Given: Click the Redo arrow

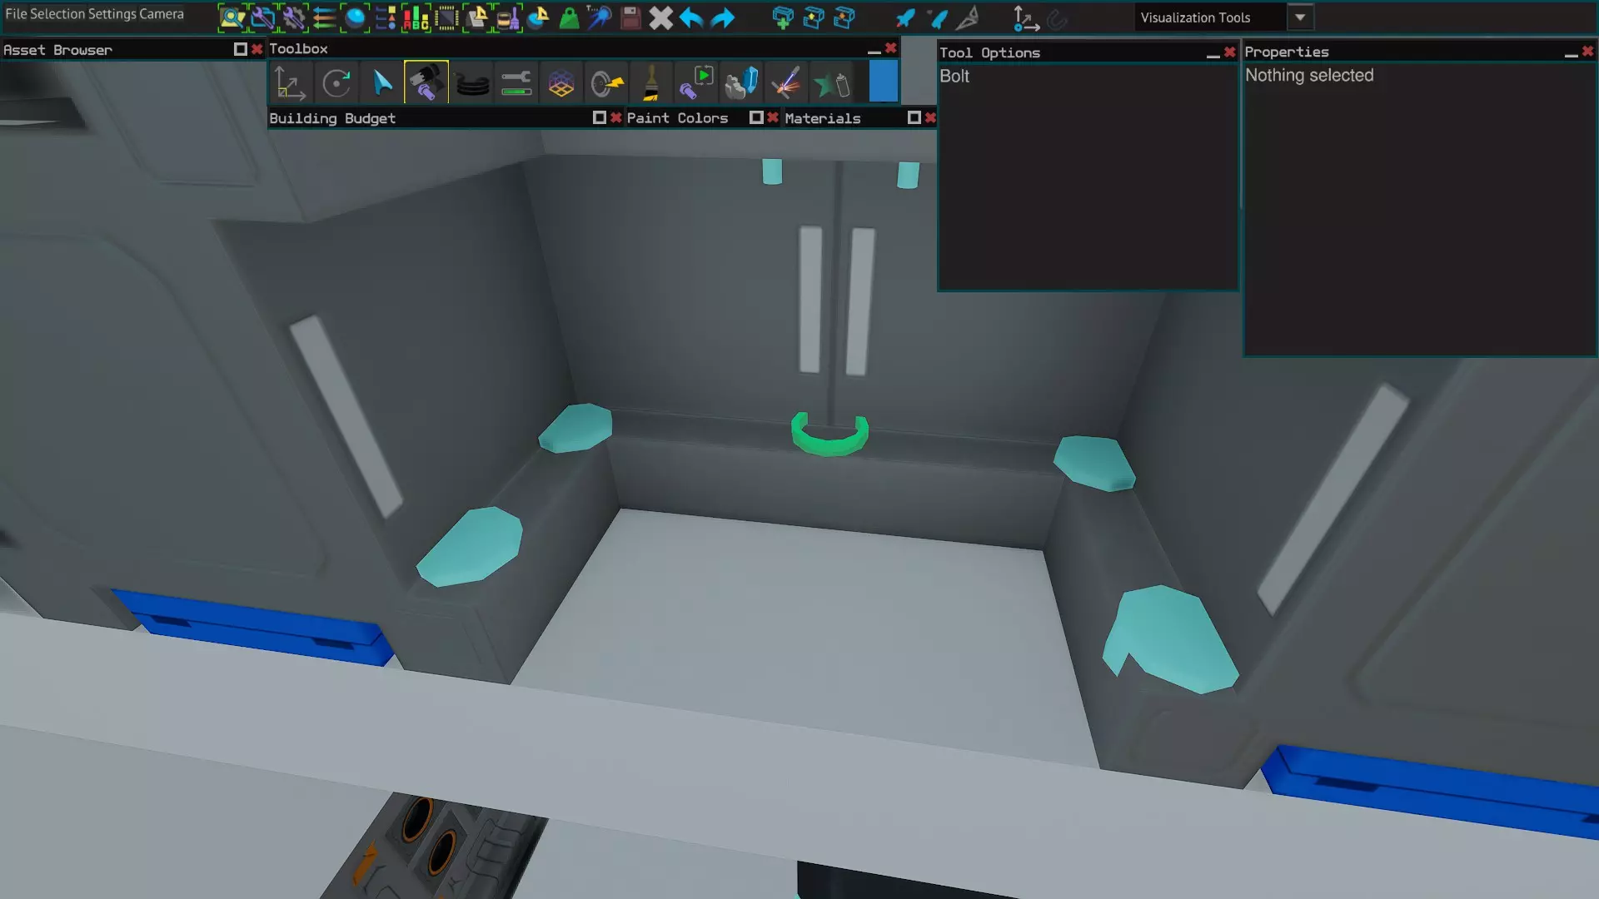Looking at the screenshot, I should [723, 17].
